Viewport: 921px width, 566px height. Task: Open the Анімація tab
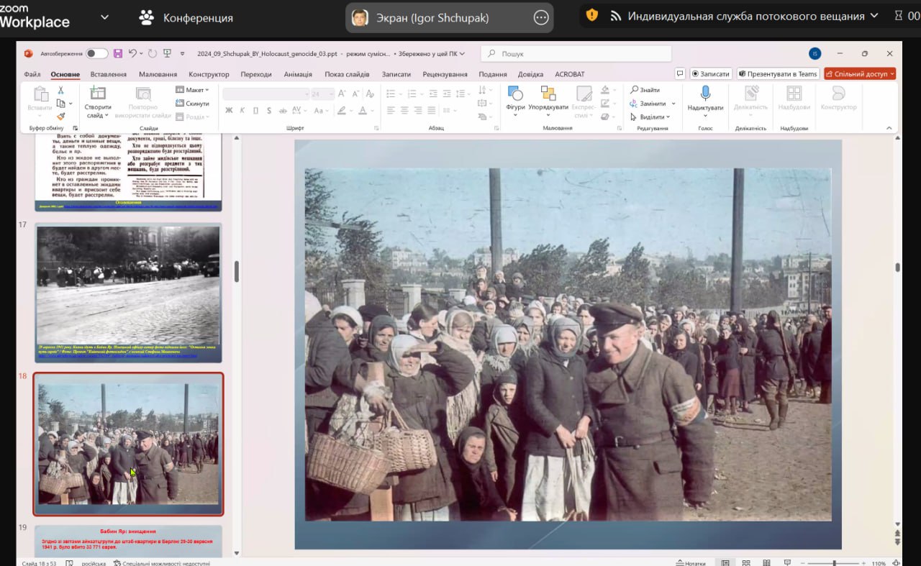coord(298,74)
